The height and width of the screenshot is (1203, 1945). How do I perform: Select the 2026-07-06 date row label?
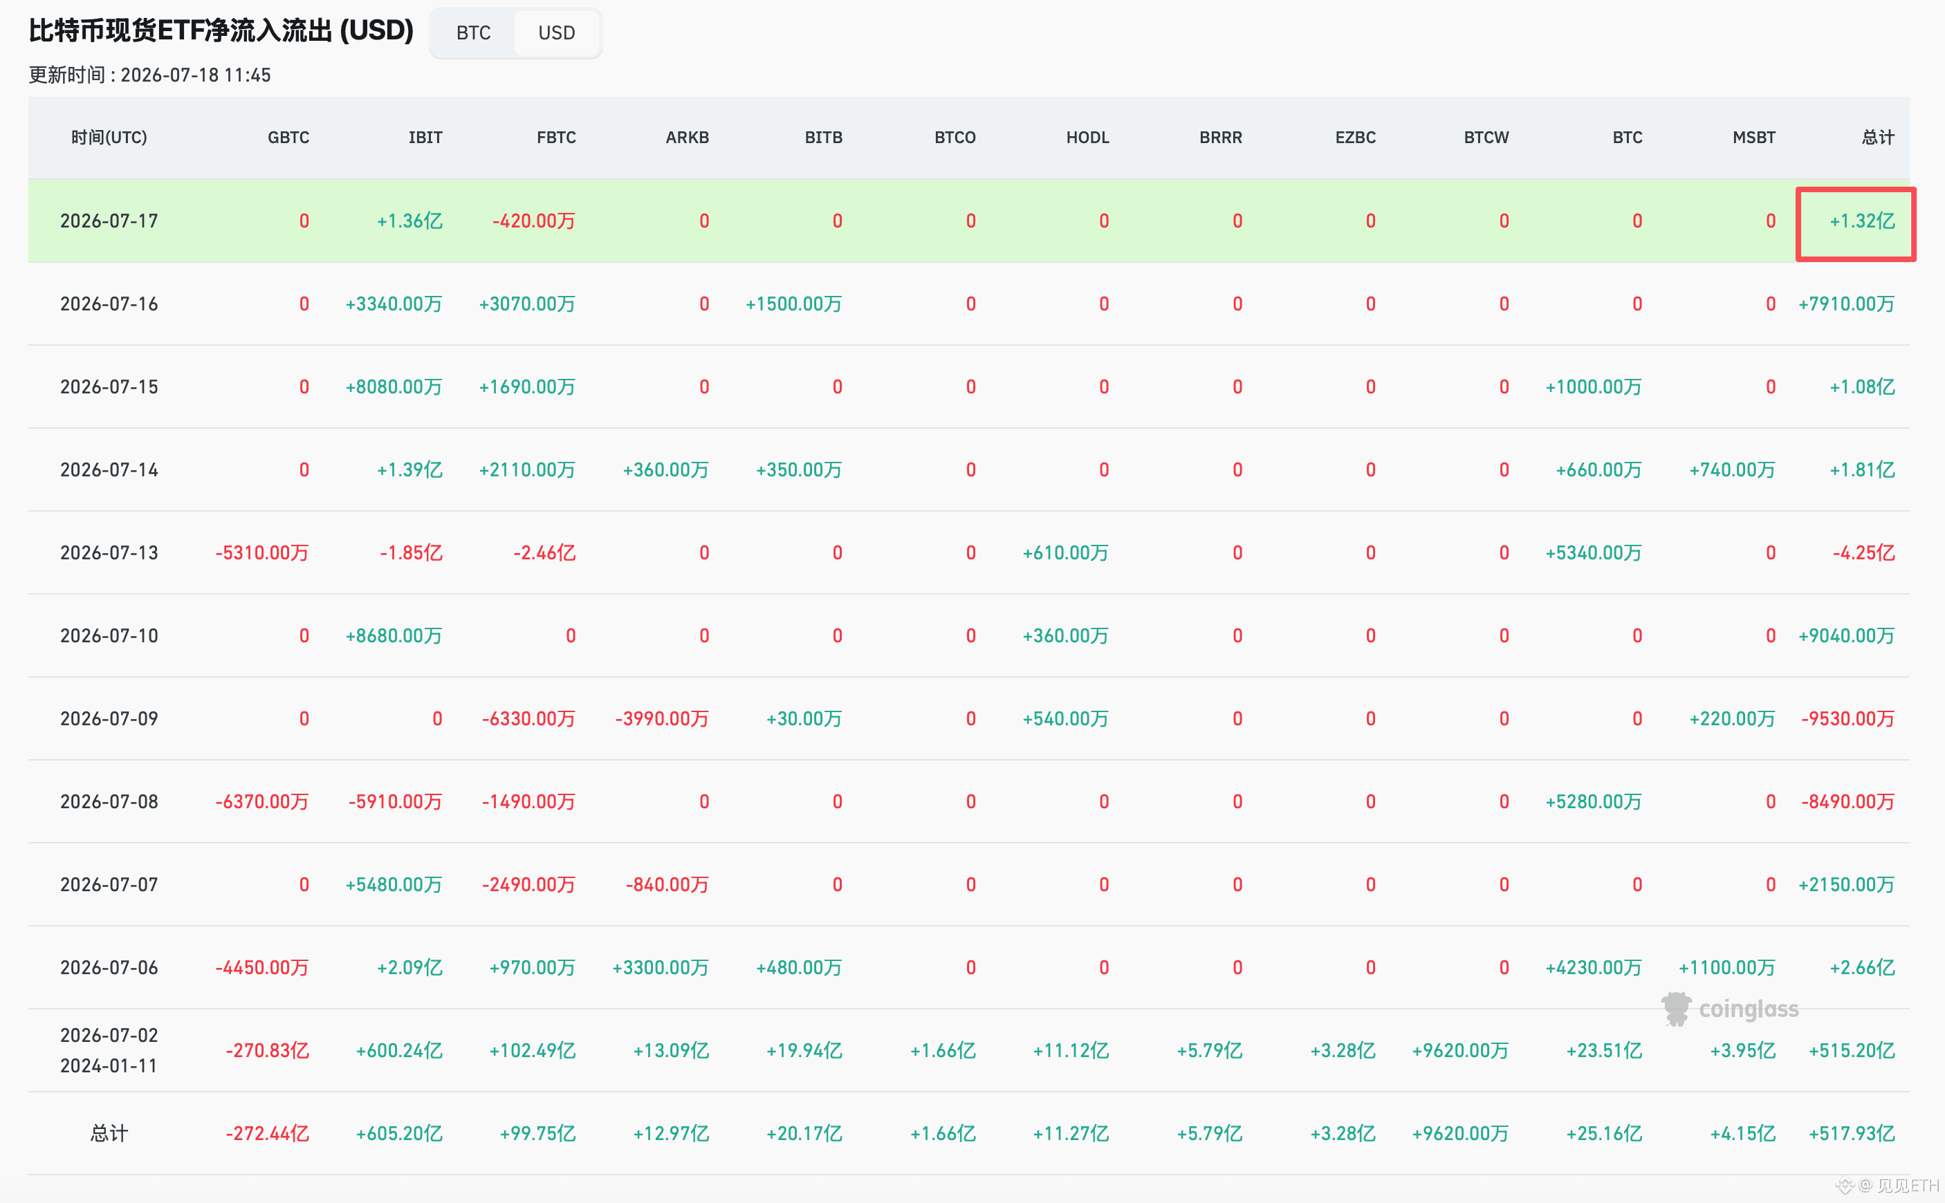point(109,969)
